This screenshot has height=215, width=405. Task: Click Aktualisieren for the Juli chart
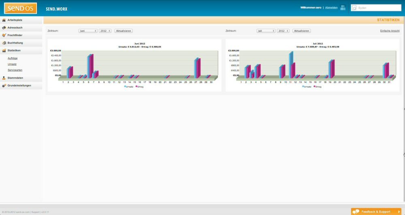(x=301, y=31)
